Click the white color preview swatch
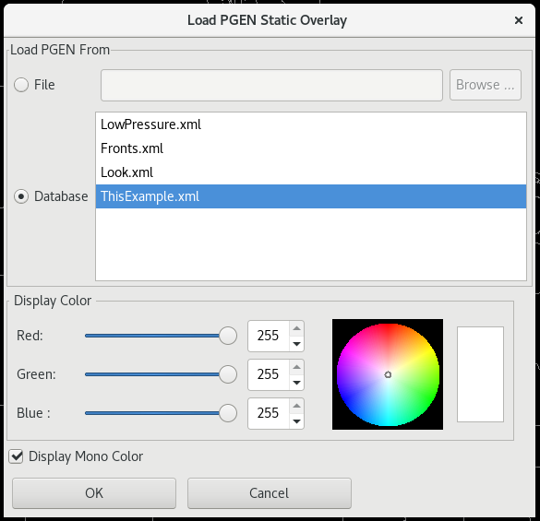 [480, 374]
